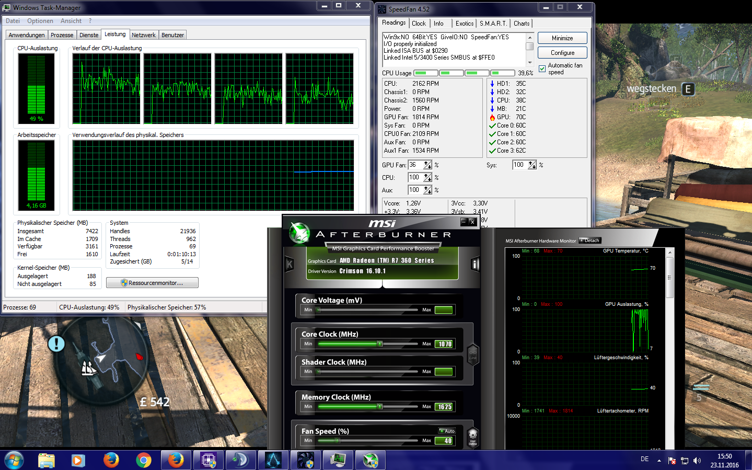The height and width of the screenshot is (470, 752).
Task: Switch to Task Manager via taskbar icon
Action: pos(338,460)
